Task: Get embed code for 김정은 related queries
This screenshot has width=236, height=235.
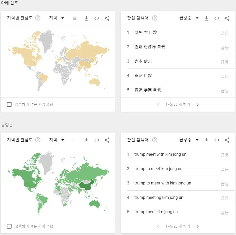Action: [217, 140]
